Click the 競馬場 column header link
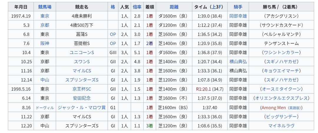 tap(45, 7)
